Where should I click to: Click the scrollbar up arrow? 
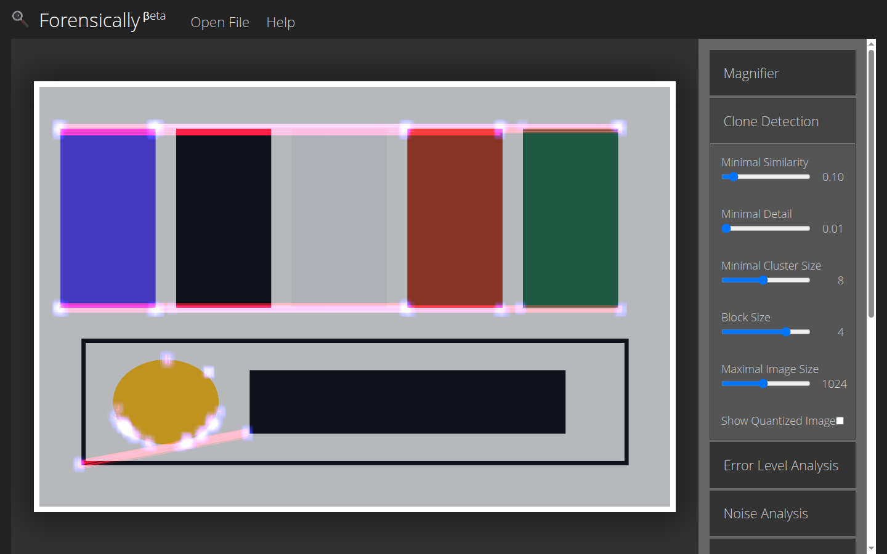tap(871, 44)
